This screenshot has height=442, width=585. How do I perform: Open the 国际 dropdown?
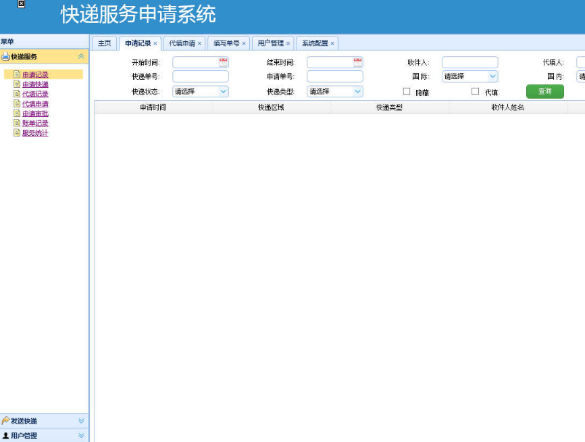(x=469, y=76)
